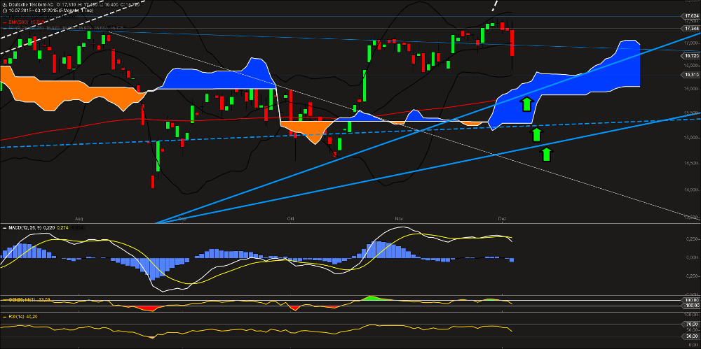This screenshot has width=701, height=349.
Task: Click the Aug label on time axis
Action: [79, 219]
